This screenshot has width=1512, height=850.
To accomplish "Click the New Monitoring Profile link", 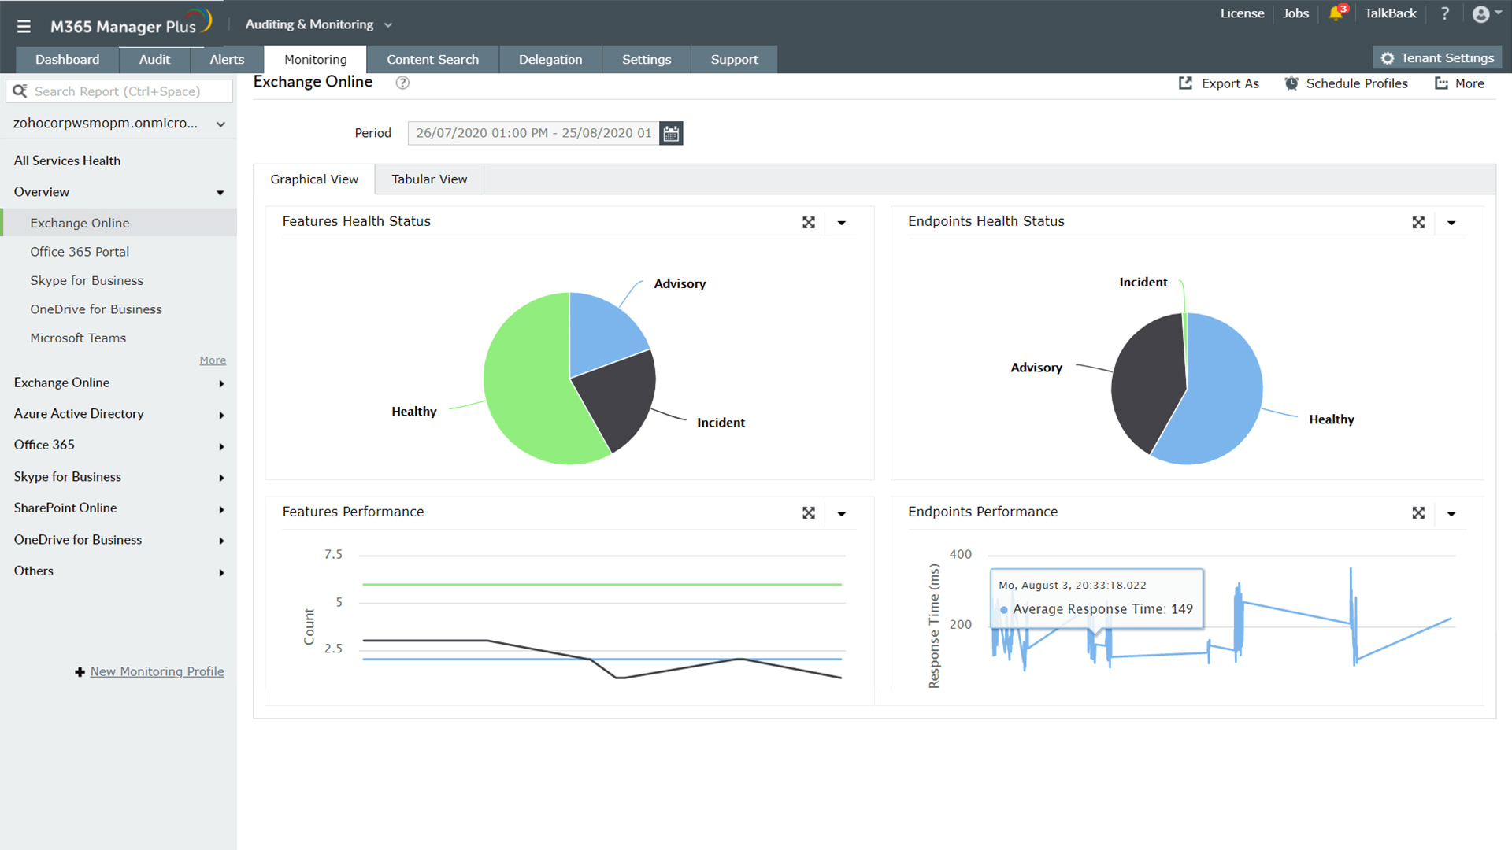I will [x=157, y=671].
